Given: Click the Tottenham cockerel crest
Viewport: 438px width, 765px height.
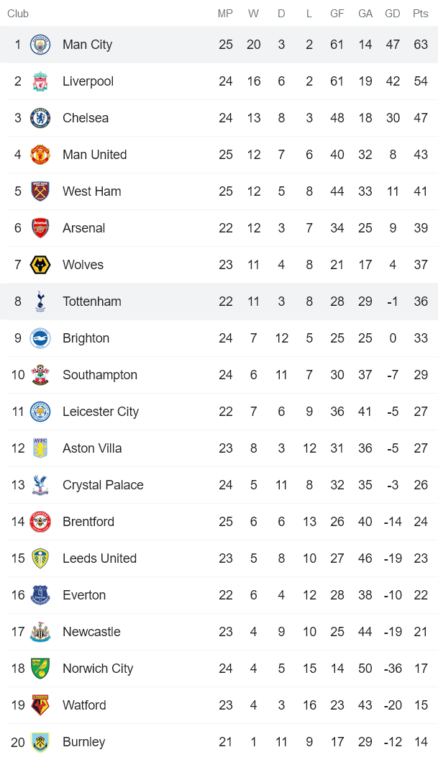Looking at the screenshot, I should [40, 302].
